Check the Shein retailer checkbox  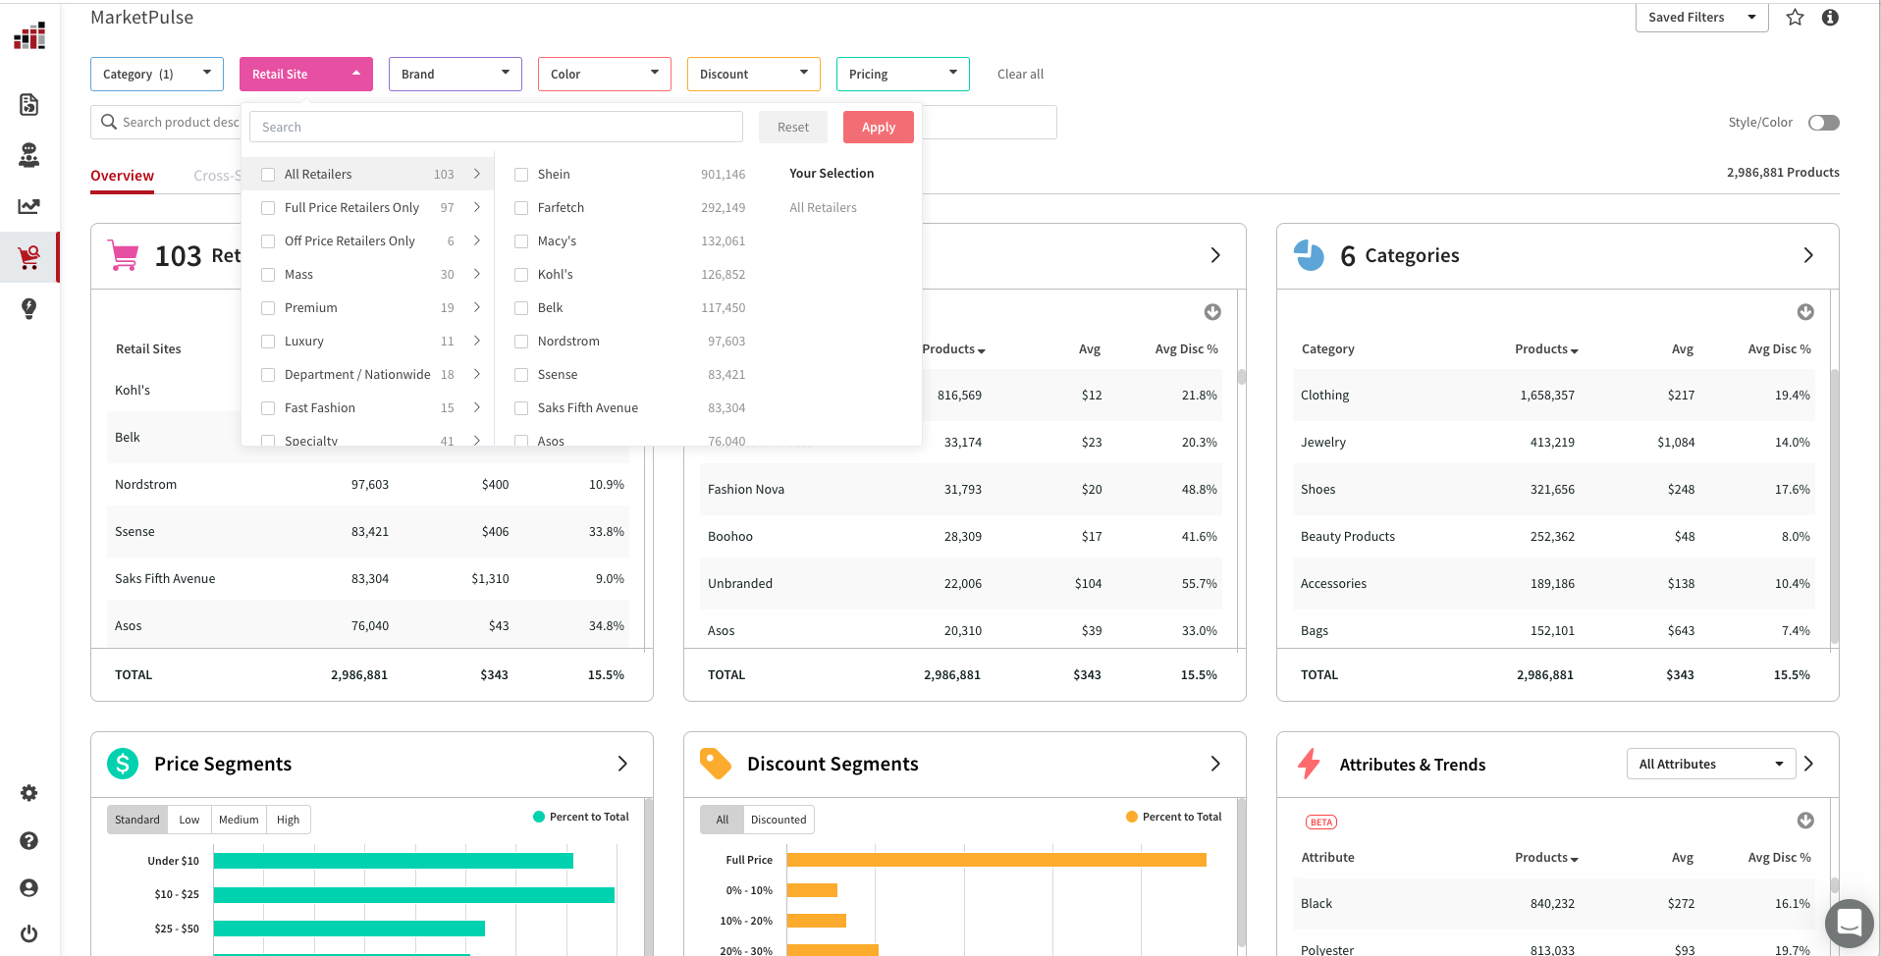click(521, 175)
